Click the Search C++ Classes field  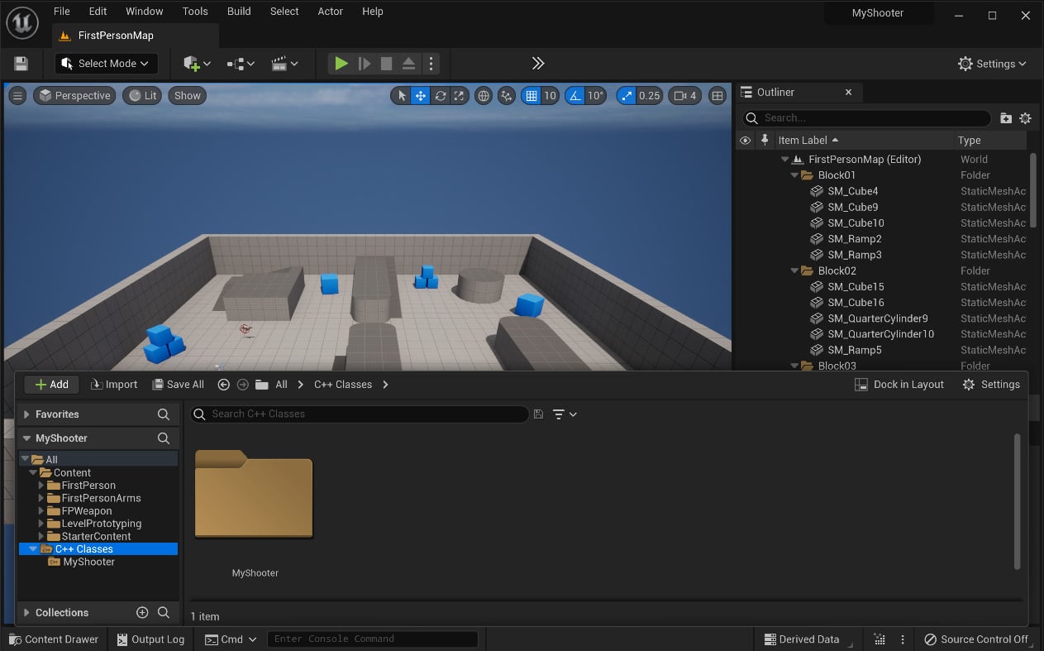click(360, 414)
